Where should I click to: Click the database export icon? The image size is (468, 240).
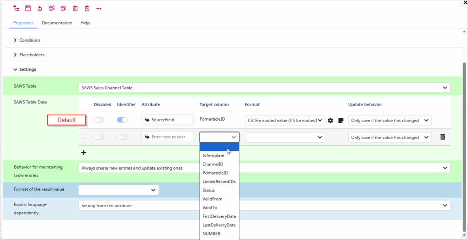(52, 9)
